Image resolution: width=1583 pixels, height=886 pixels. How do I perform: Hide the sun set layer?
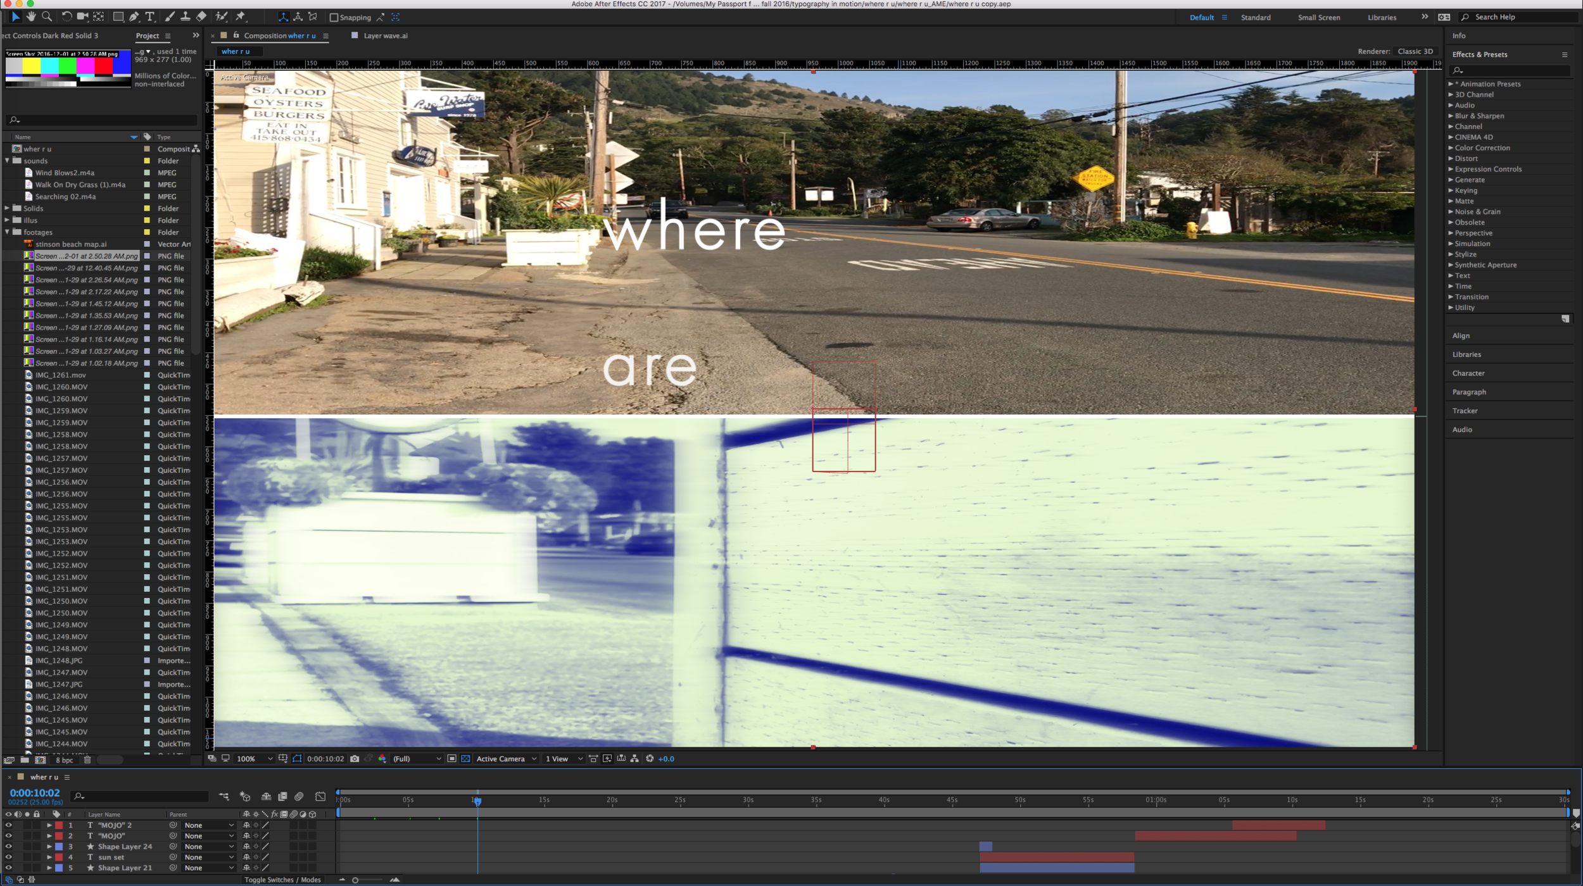[x=8, y=858]
